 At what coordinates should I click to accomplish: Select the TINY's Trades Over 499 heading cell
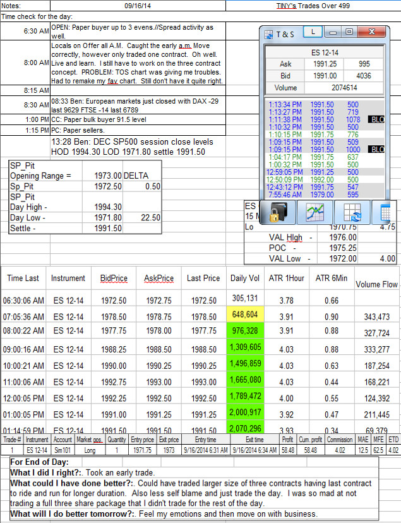(313, 6)
